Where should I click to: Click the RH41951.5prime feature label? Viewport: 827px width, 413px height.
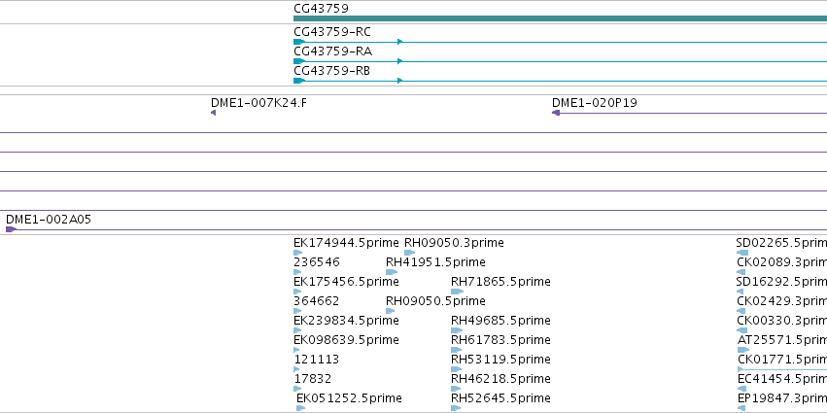(x=435, y=262)
